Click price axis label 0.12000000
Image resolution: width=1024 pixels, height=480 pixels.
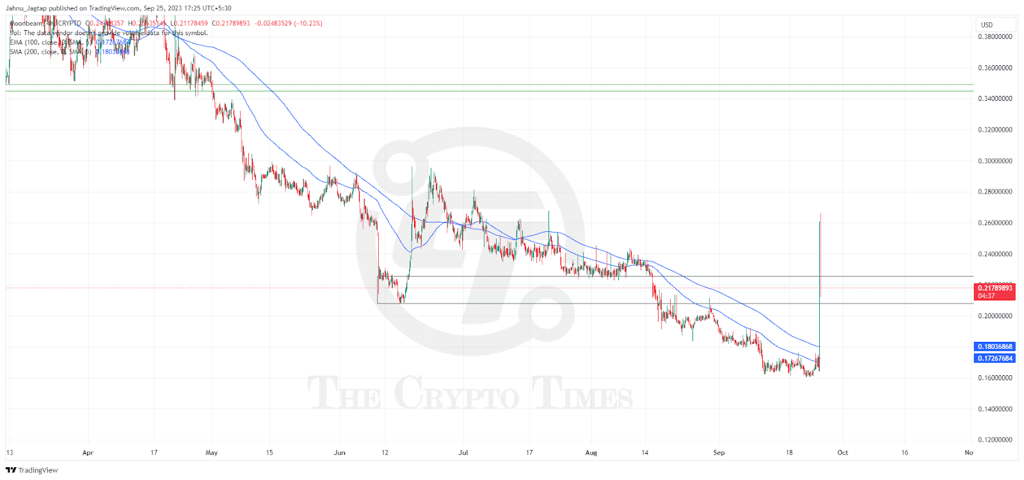tap(995, 440)
